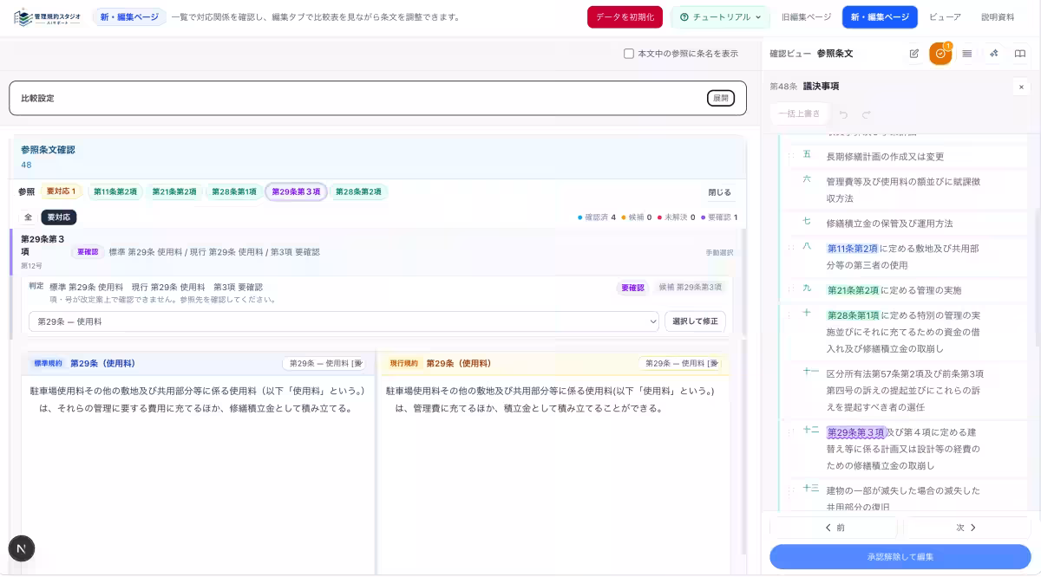Click the 標準規約 article body text
The image size is (1041, 577).
[x=197, y=400]
